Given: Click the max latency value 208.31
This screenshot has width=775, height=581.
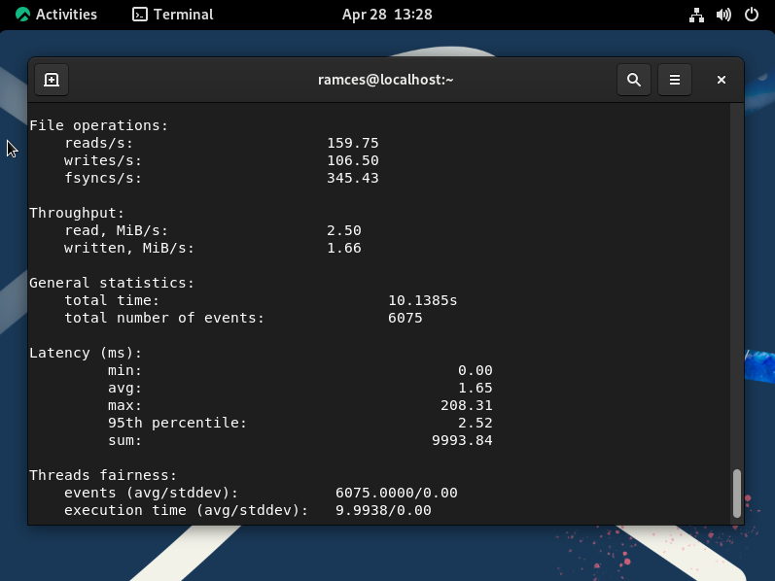Looking at the screenshot, I should point(467,405).
